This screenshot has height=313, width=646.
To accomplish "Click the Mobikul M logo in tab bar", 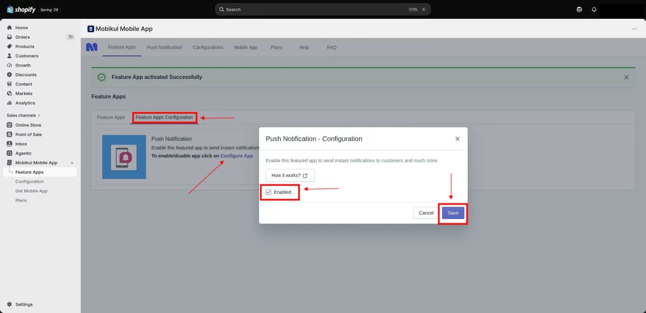I will [x=92, y=47].
